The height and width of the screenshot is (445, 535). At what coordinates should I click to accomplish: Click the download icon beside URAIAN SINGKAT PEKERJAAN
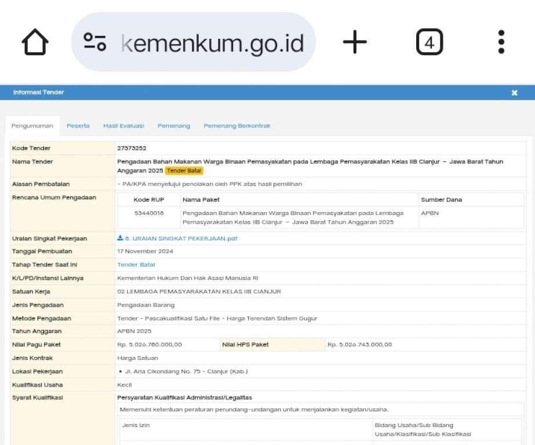point(120,238)
